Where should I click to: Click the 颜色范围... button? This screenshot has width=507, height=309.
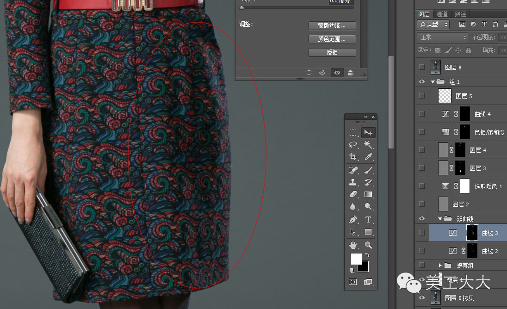[332, 39]
